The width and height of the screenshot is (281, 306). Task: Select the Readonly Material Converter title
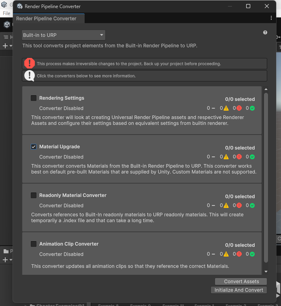pos(73,195)
